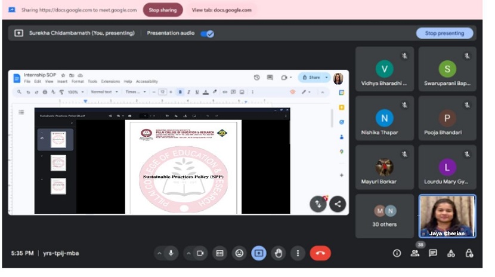
Task: Open the chat panel icon
Action: click(x=433, y=253)
